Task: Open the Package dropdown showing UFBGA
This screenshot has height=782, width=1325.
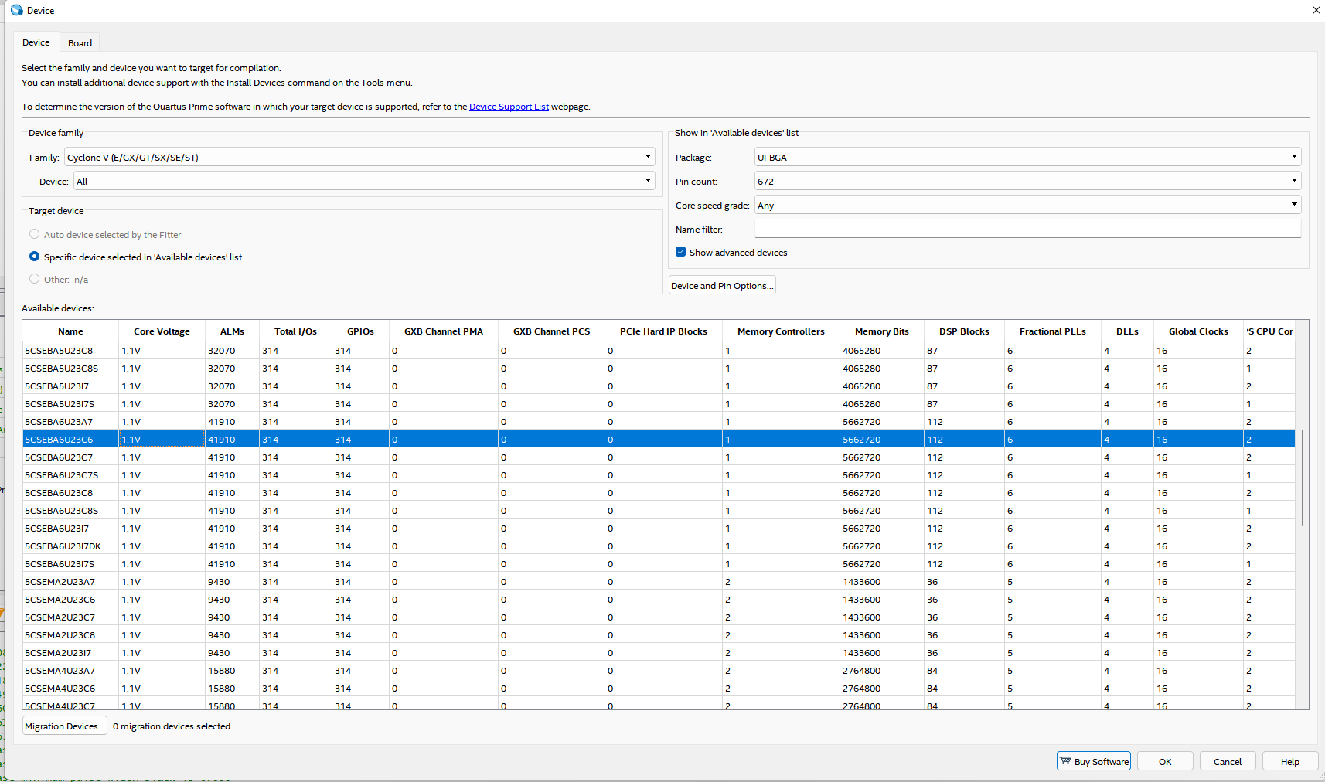Action: point(1027,157)
